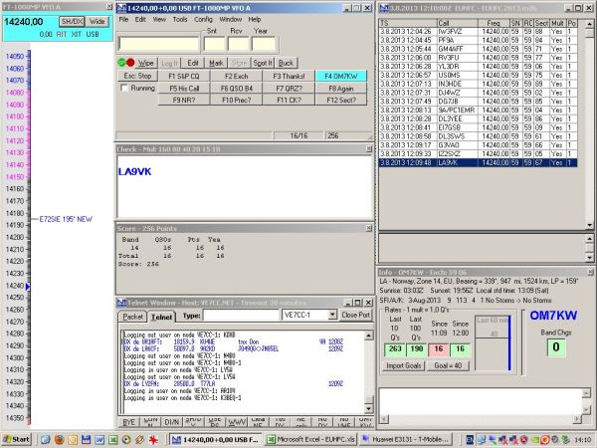This screenshot has height=448, width=597.
Task: Open Firefox from the quick launch bar
Action: 59,438
